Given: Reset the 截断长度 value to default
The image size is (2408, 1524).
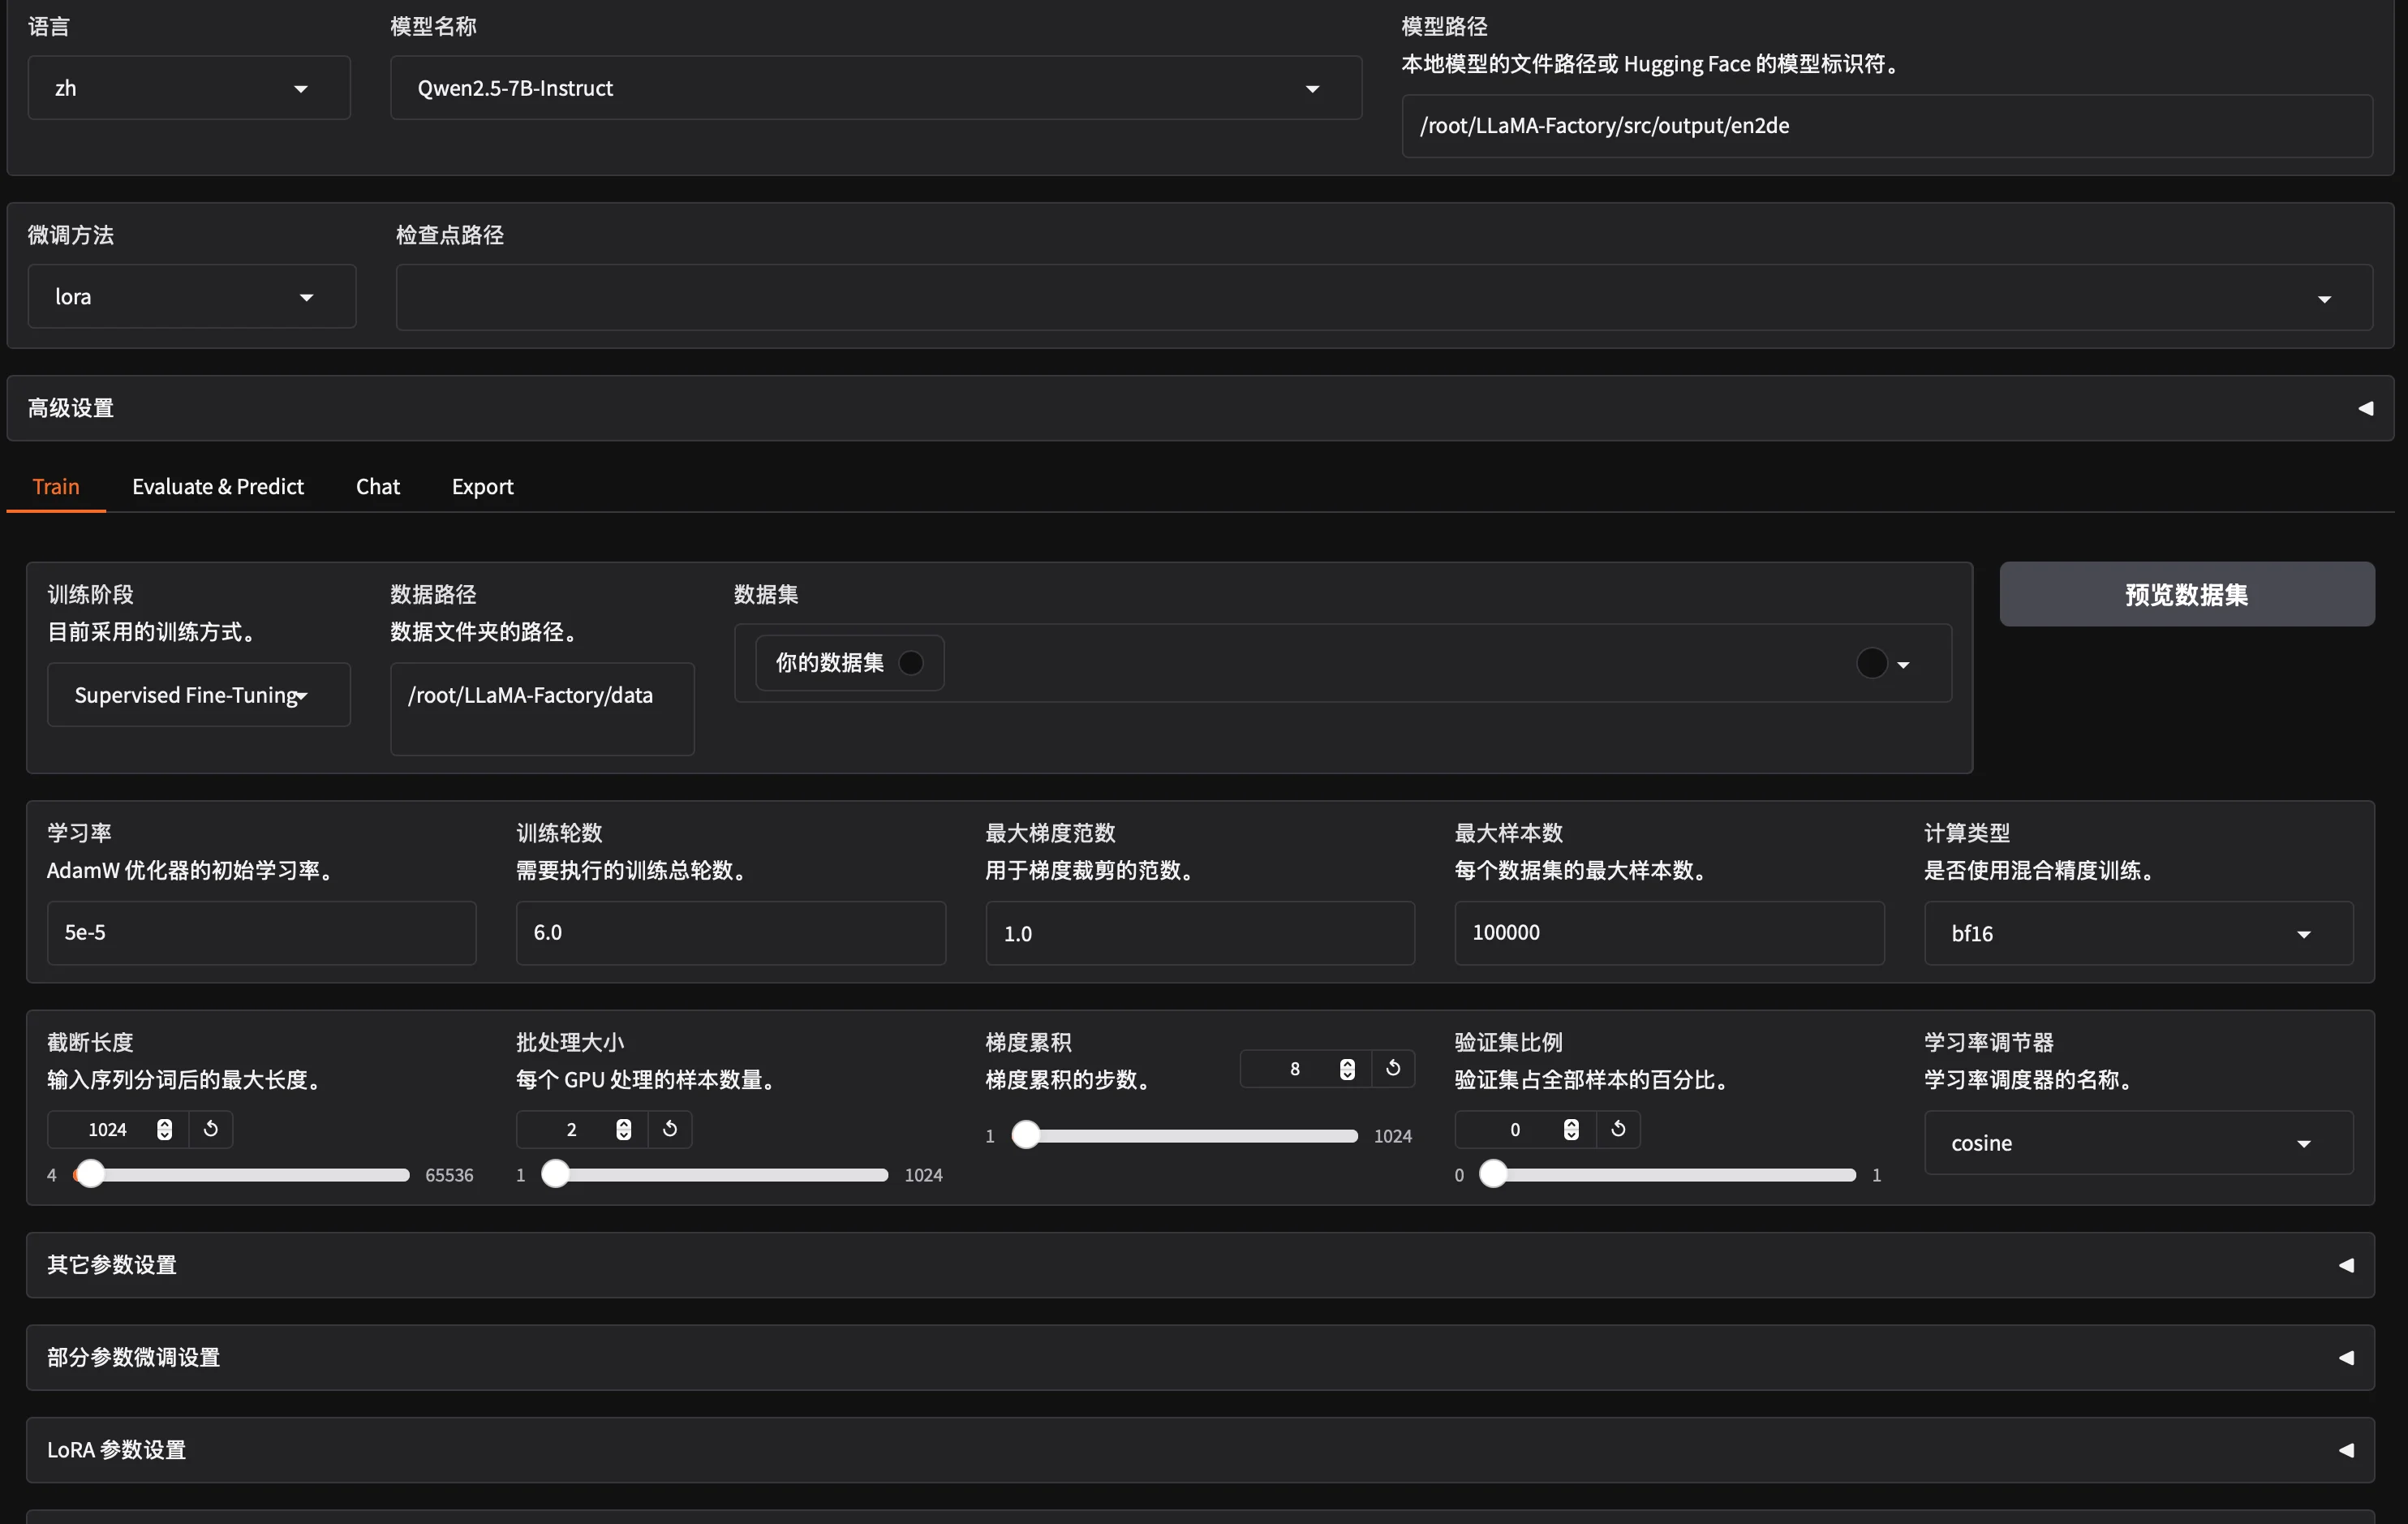Looking at the screenshot, I should pos(211,1129).
